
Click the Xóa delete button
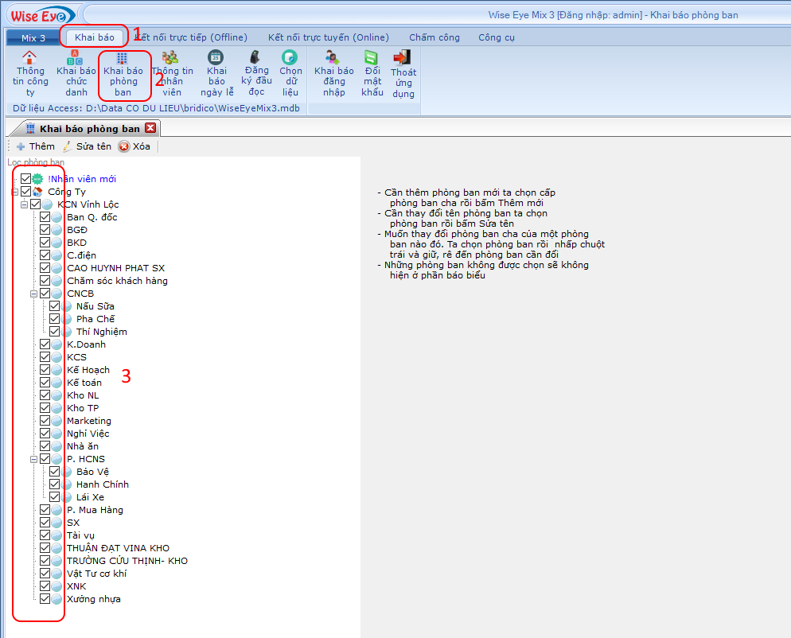[x=134, y=146]
